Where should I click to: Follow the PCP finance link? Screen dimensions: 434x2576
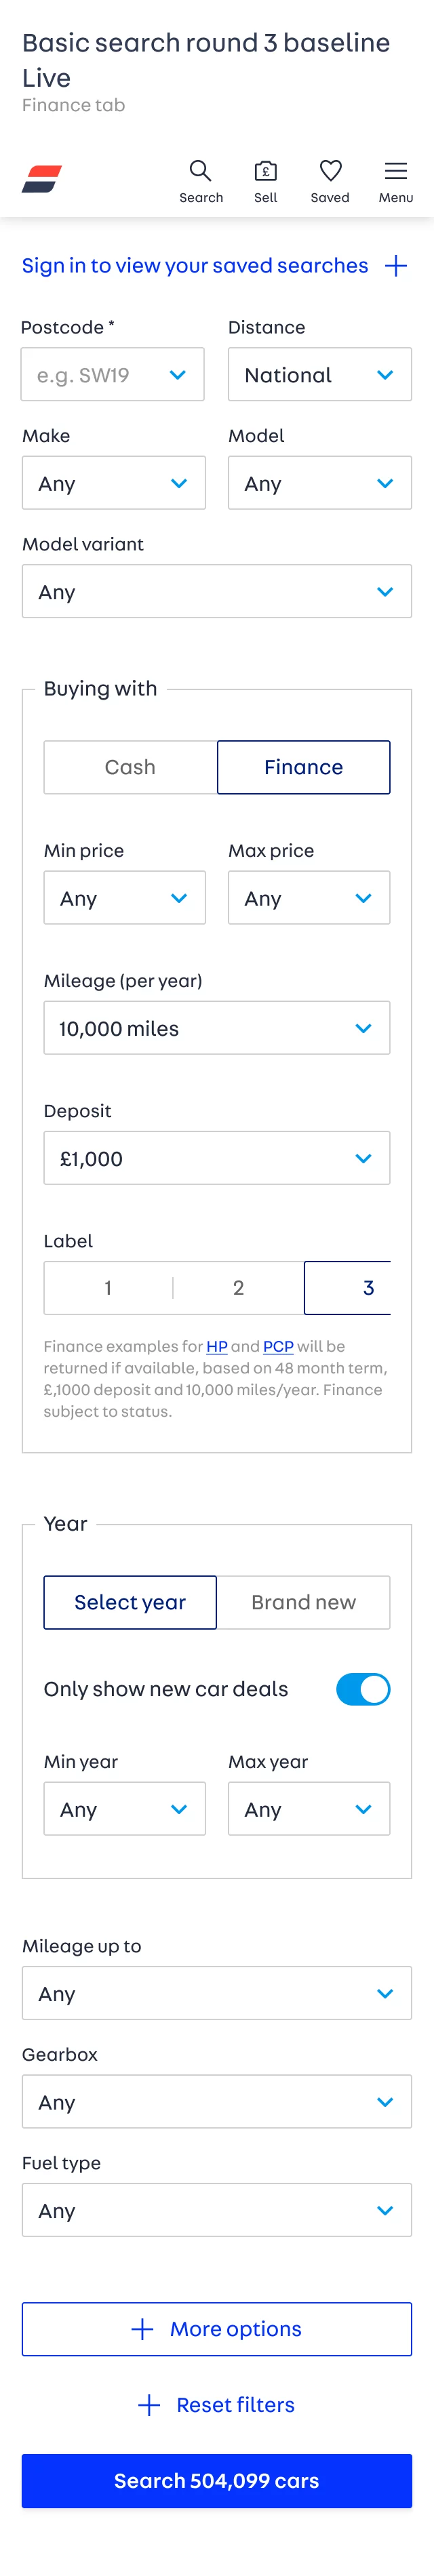(x=278, y=1346)
